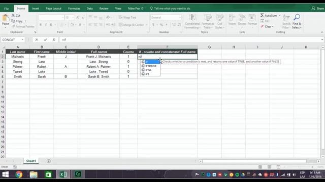Click the zoom slider
Screen dimensions: 325x182
point(299,167)
